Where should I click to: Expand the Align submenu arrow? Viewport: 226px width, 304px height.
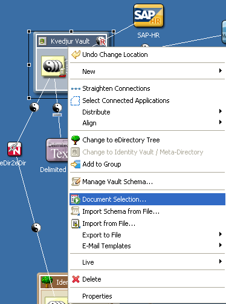tap(221, 122)
